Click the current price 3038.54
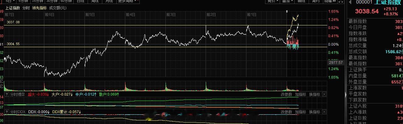 click(x=367, y=11)
